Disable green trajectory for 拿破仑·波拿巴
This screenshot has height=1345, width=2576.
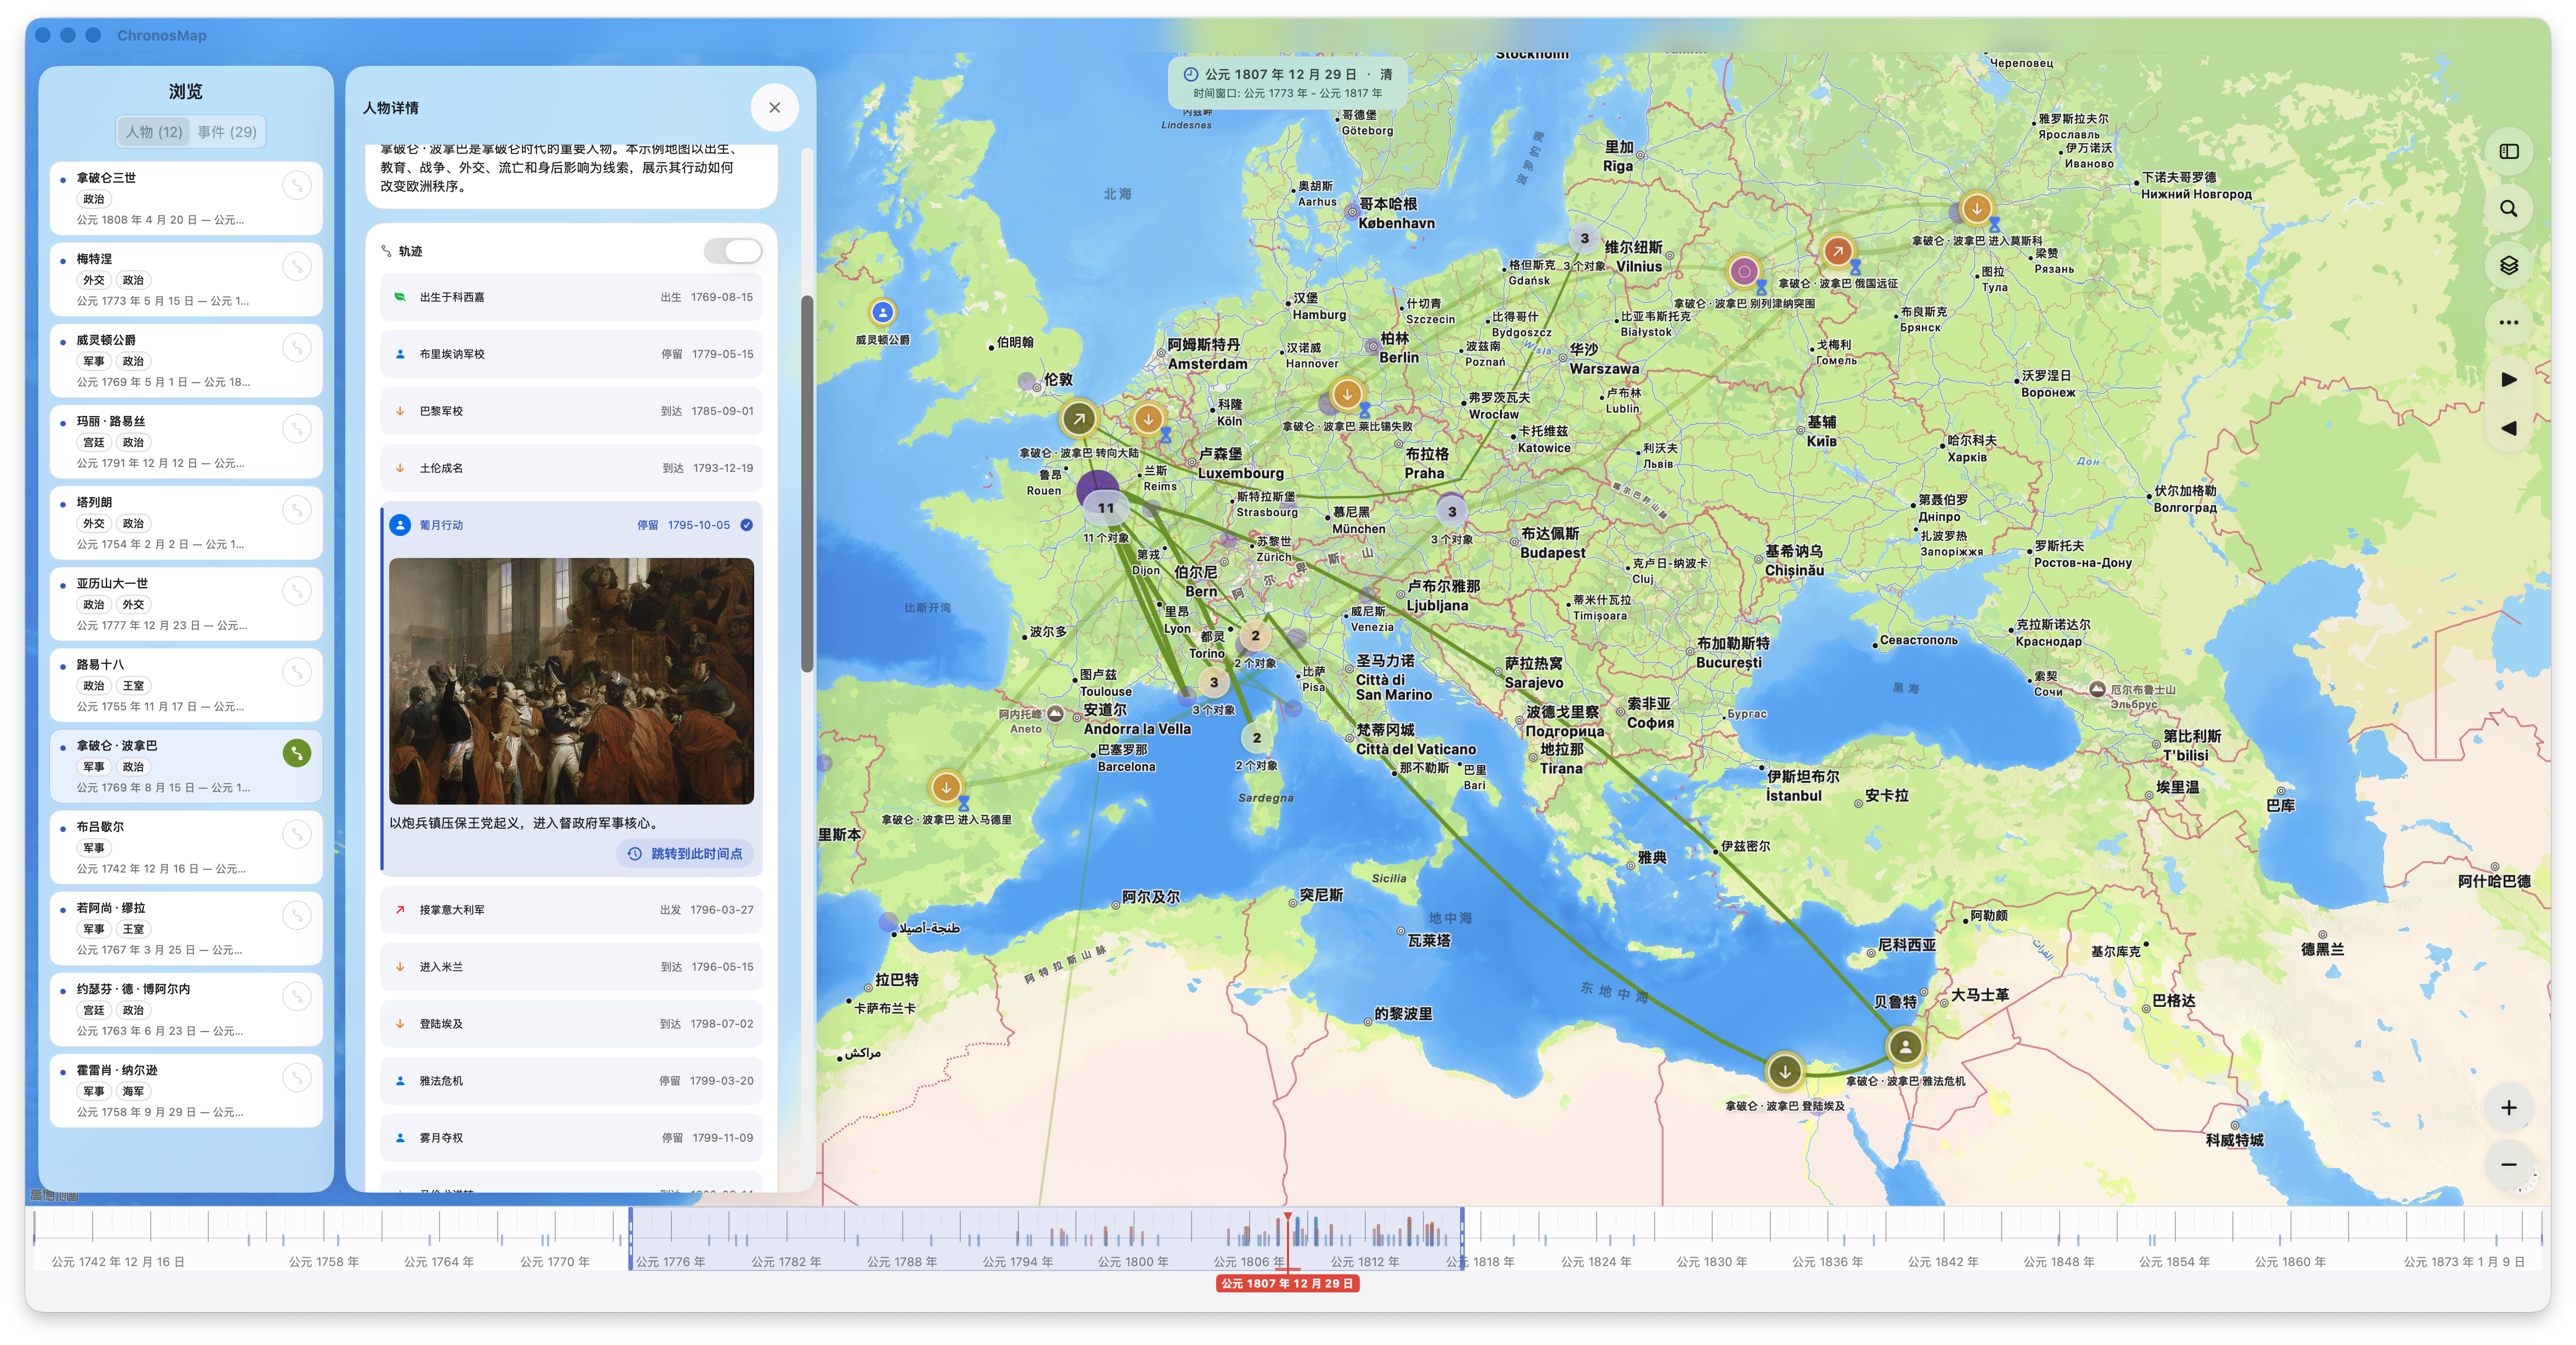(296, 753)
